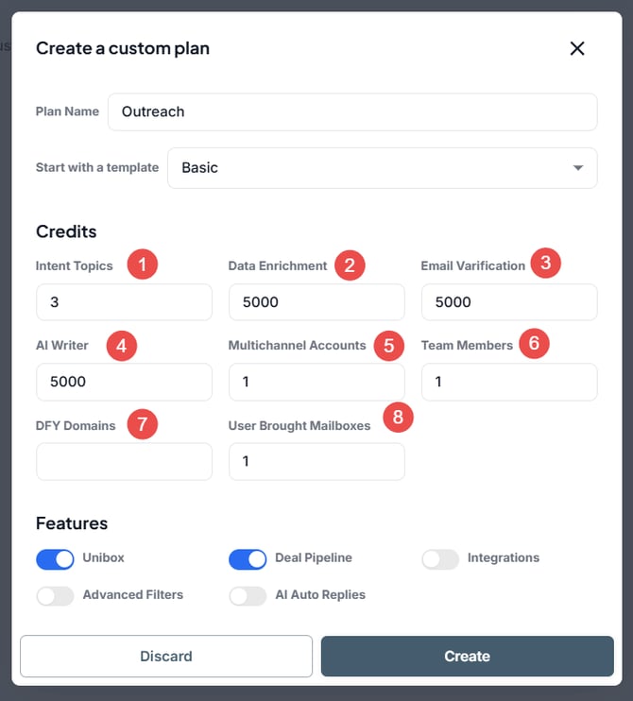
Task: Turn off the Deal Pipeline toggle
Action: click(248, 559)
